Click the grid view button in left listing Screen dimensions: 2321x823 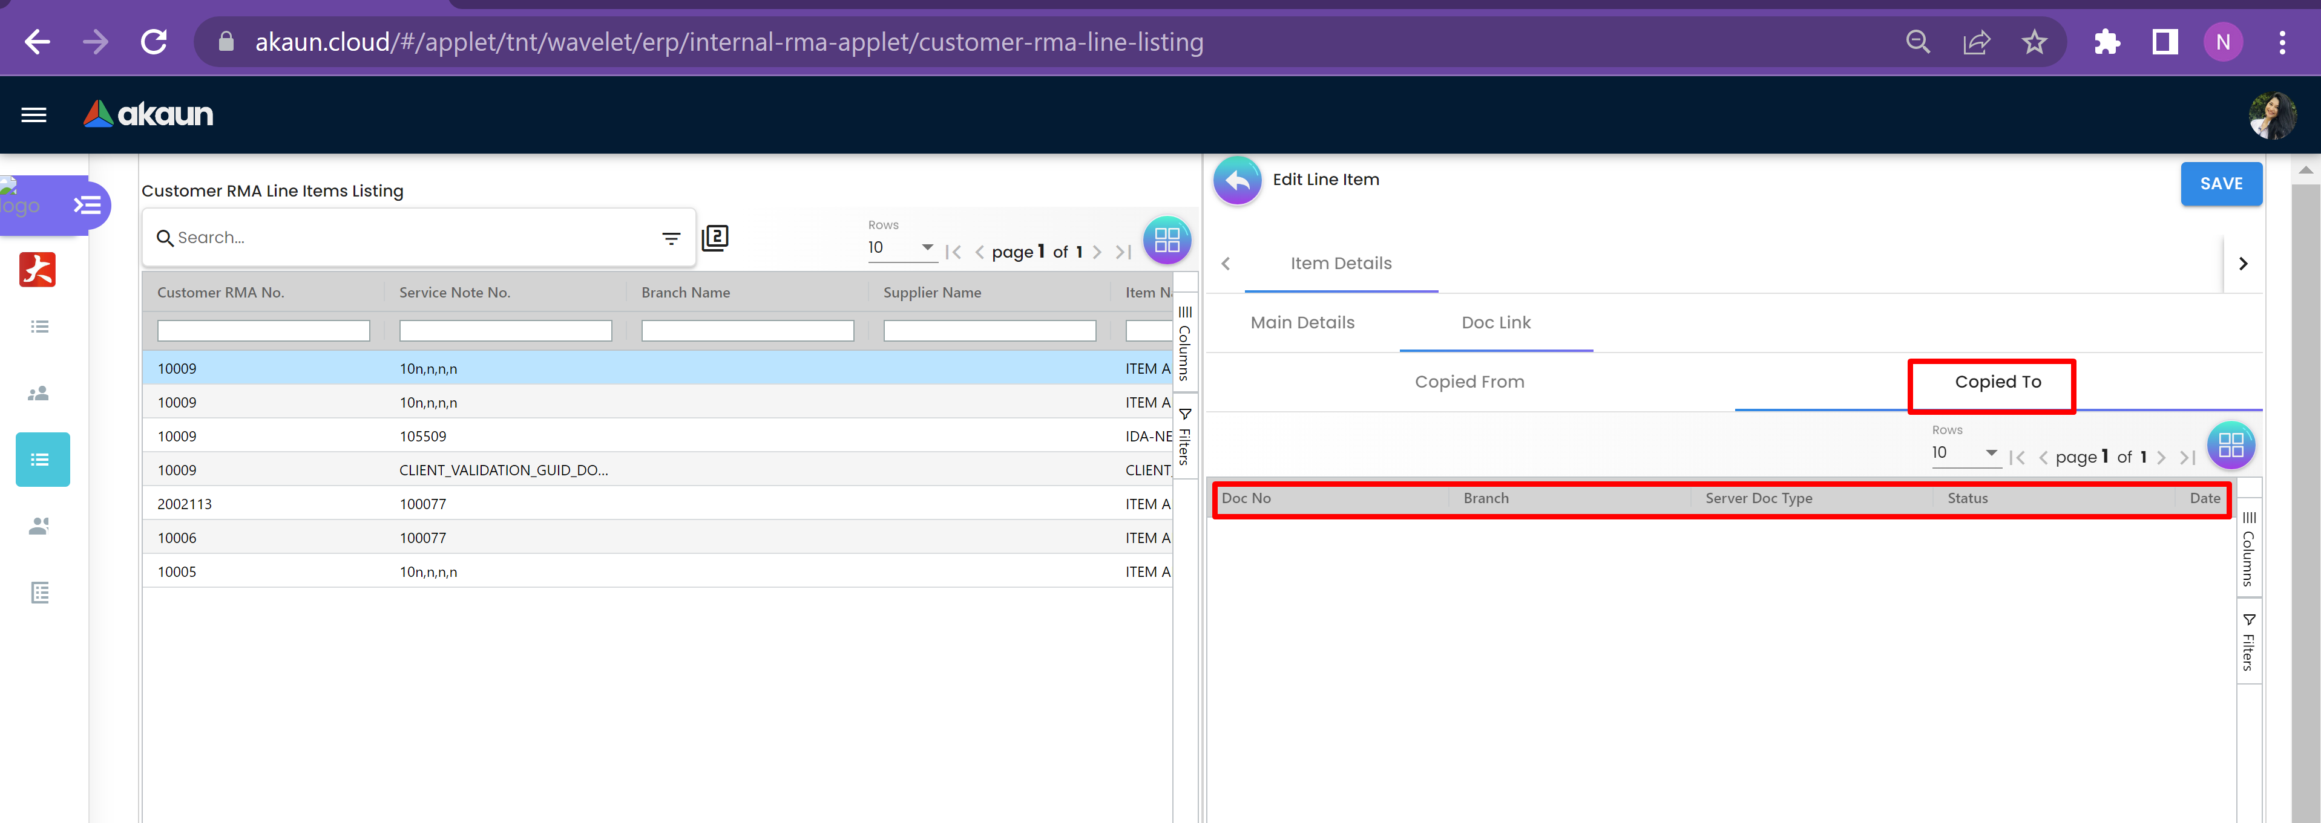pyautogui.click(x=1167, y=239)
